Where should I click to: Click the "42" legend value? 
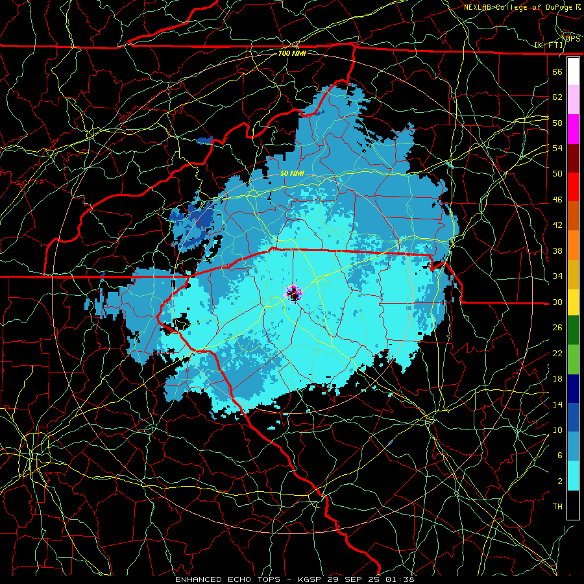[x=557, y=225]
